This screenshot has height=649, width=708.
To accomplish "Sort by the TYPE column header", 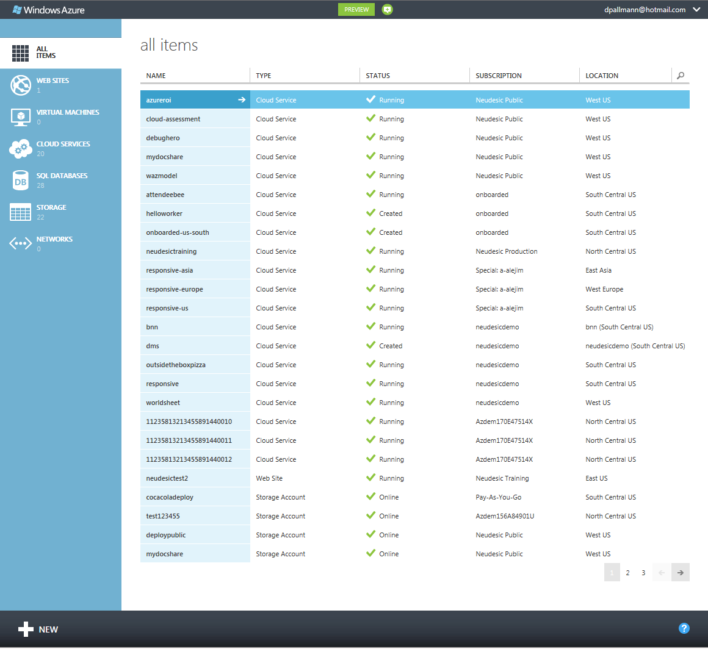I will 263,76.
